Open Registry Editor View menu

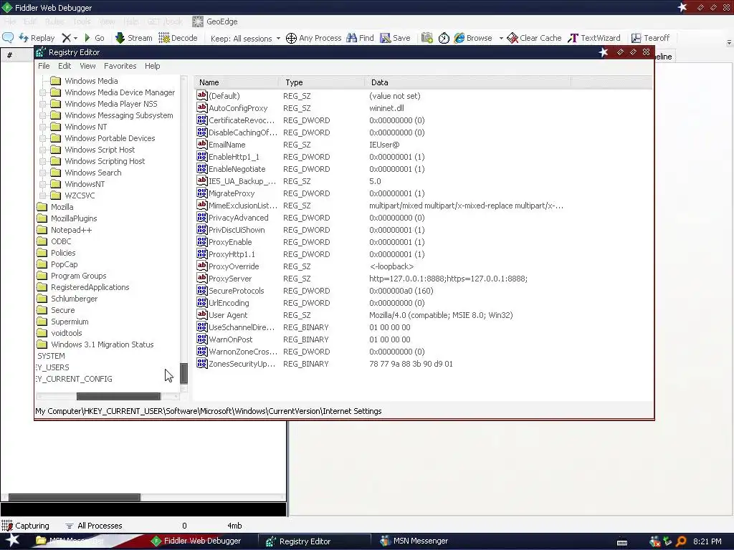click(87, 66)
